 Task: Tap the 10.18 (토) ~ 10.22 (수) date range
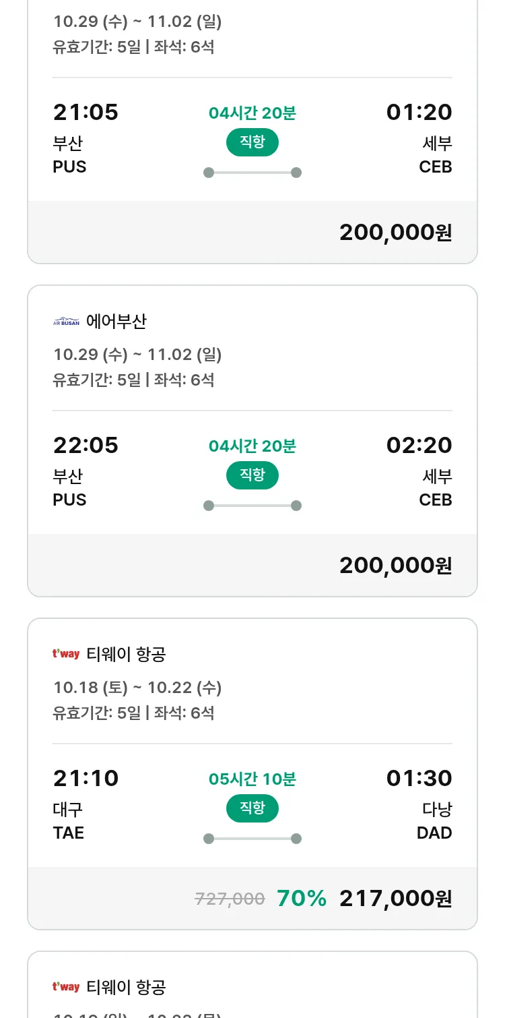(137, 688)
